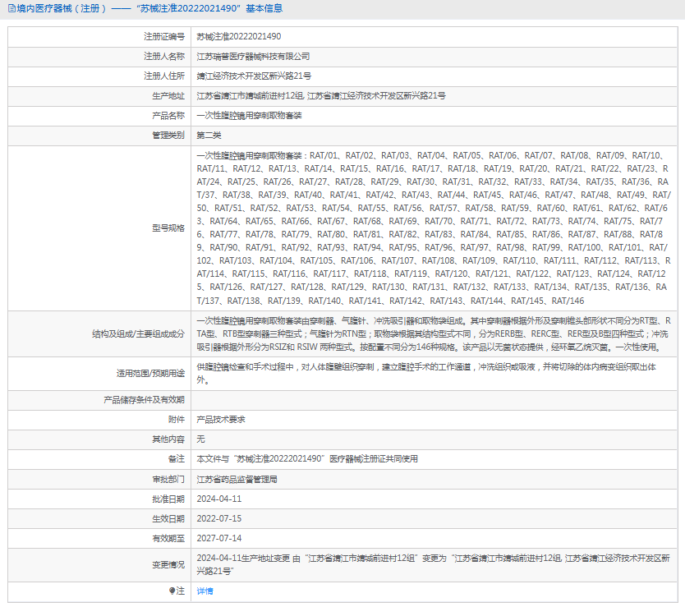
Task: Select approval date 2024-04-11
Action: coord(218,499)
